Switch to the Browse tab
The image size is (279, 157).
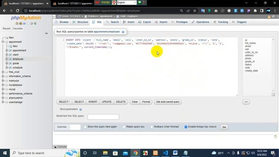pyautogui.click(x=62, y=22)
